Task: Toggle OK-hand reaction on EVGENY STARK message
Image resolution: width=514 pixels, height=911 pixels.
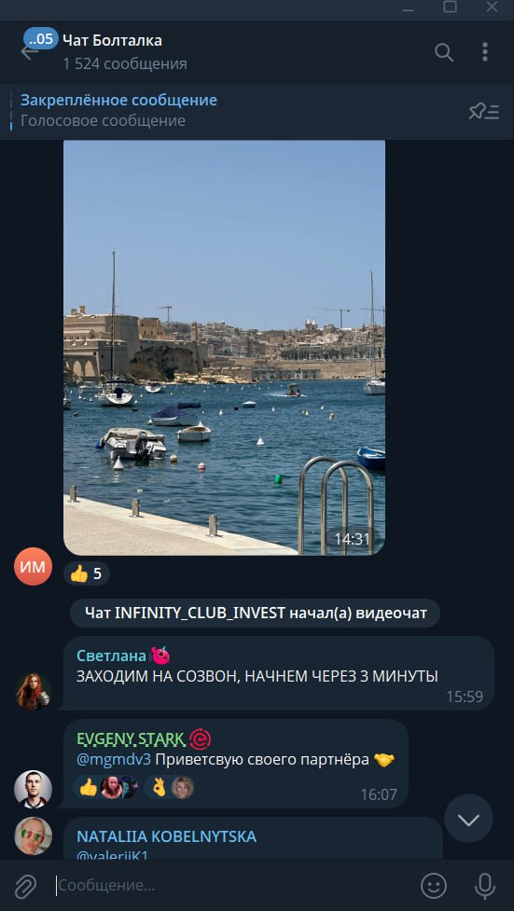Action: point(169,787)
